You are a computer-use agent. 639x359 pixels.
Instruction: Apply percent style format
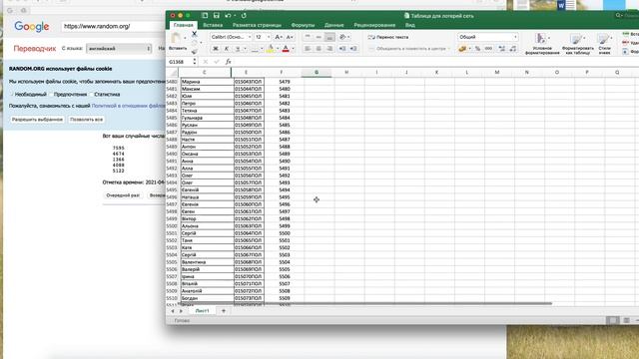point(477,49)
